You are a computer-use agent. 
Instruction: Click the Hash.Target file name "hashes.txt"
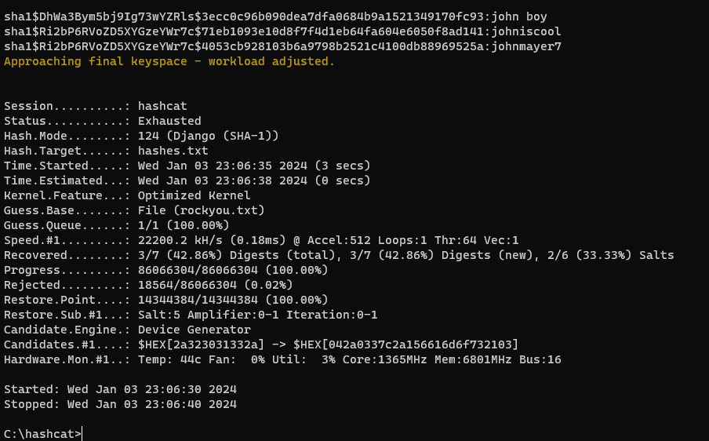(x=173, y=151)
